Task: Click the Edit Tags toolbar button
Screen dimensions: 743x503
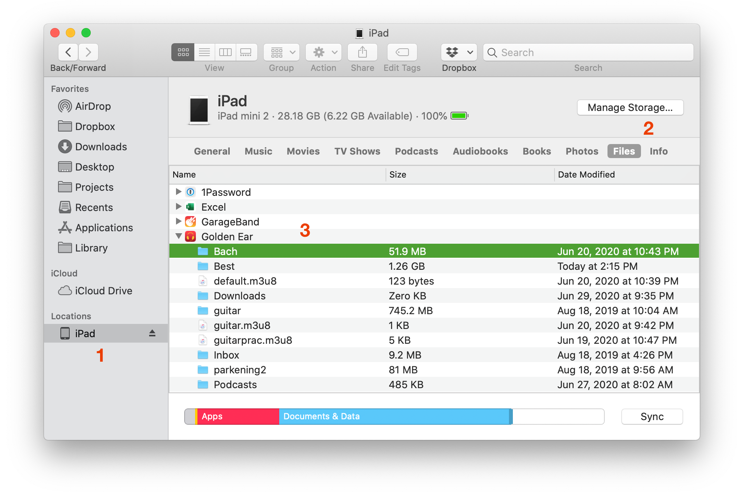Action: point(402,52)
